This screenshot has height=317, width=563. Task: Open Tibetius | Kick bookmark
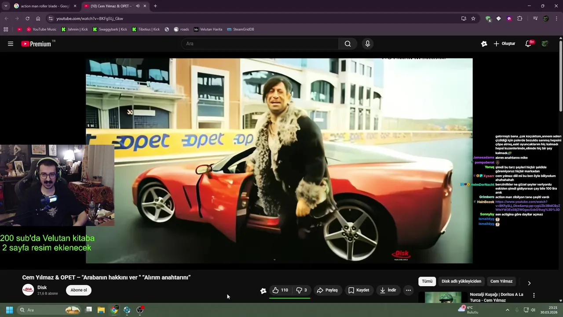pyautogui.click(x=146, y=29)
